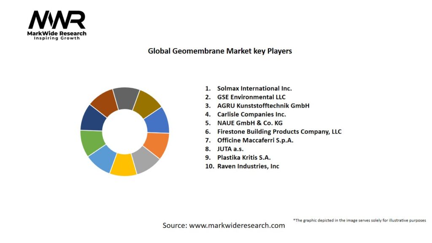432x243 pixels.
Task: Select Solmax International Inc. in the list
Action: (254, 89)
